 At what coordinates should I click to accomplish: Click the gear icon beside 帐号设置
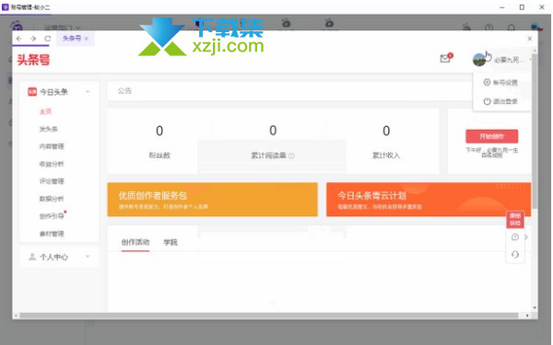[487, 82]
